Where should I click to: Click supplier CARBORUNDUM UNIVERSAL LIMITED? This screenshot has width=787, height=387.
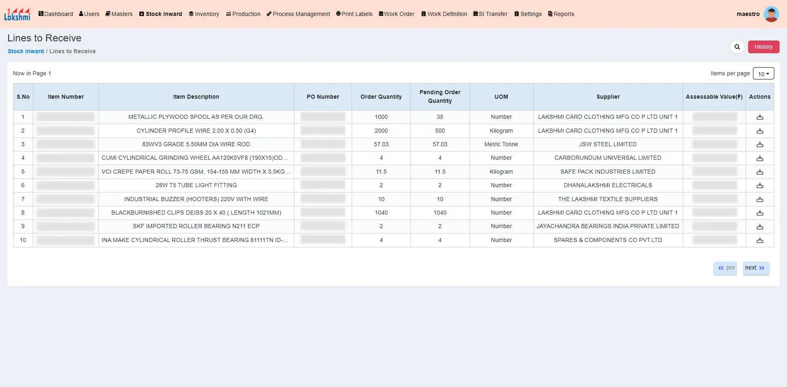point(608,158)
